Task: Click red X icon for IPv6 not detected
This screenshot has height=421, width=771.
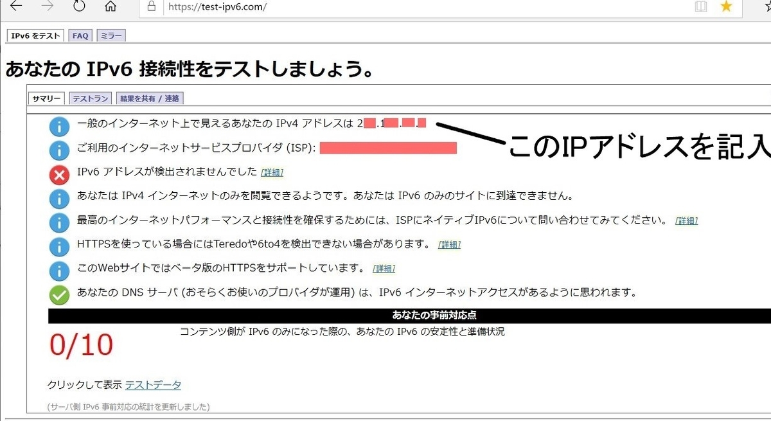Action: [59, 174]
